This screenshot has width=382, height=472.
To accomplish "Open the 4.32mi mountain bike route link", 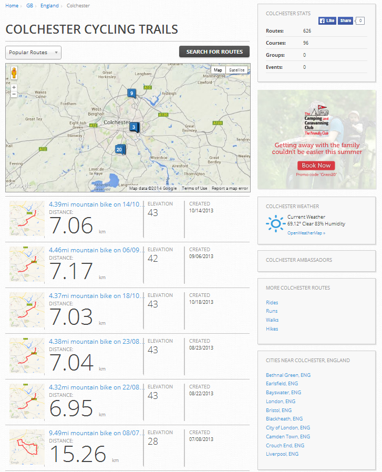I will tap(96, 387).
